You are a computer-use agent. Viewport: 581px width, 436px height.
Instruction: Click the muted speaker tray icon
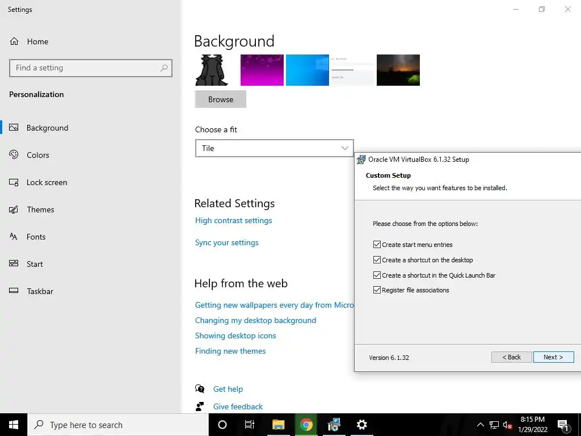[x=507, y=425]
